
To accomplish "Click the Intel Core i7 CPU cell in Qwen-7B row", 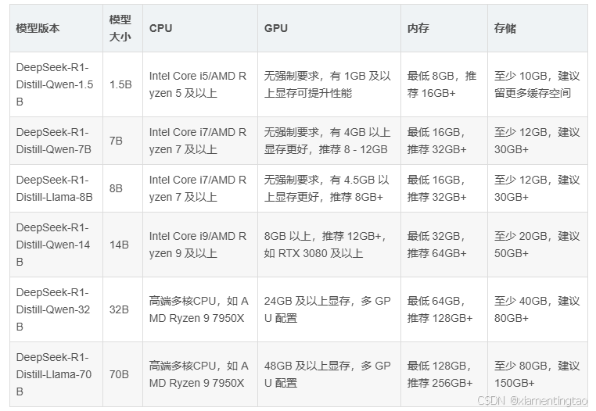I will point(200,141).
